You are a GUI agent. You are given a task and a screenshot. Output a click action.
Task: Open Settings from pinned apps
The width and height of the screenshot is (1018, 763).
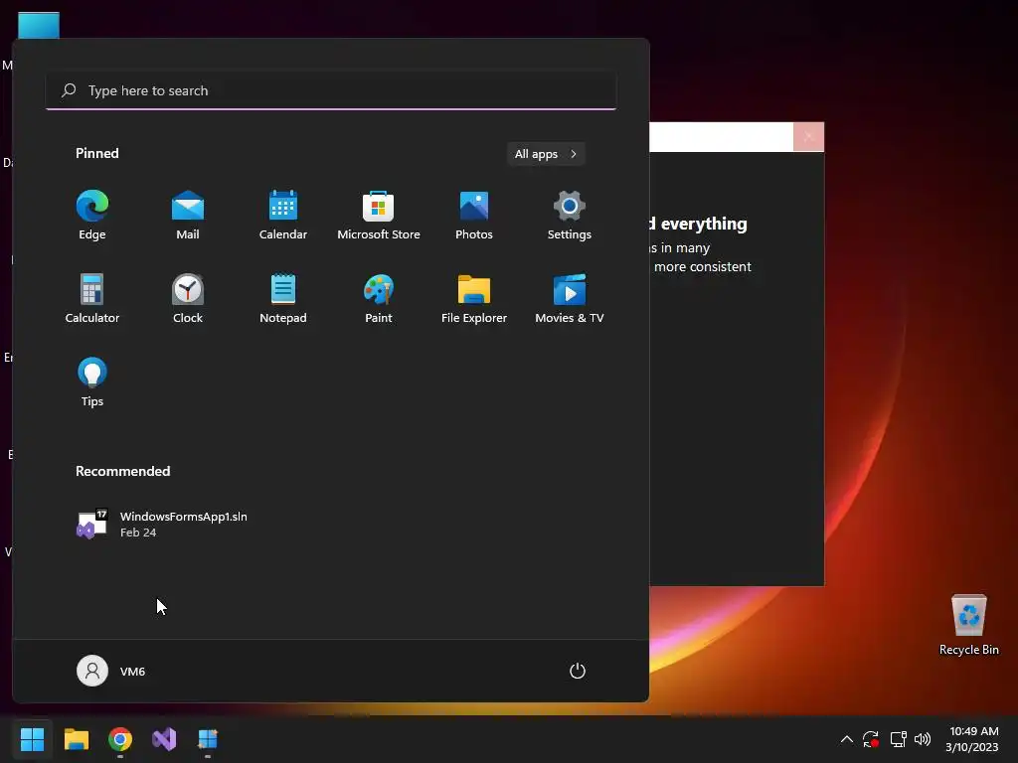point(570,215)
